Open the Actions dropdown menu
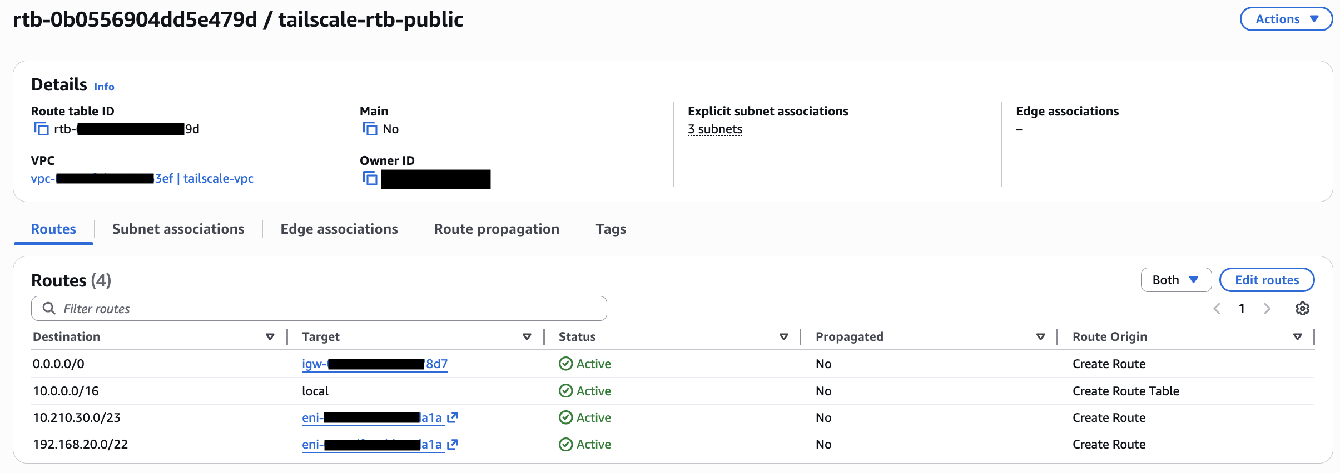This screenshot has height=473, width=1340. click(x=1286, y=19)
